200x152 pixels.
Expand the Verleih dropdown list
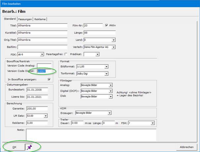113,47
